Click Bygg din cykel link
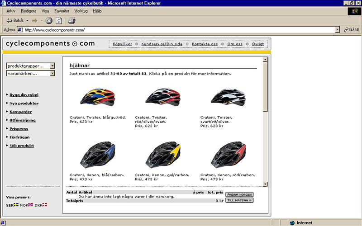This screenshot has height=226, width=362. 24,95
